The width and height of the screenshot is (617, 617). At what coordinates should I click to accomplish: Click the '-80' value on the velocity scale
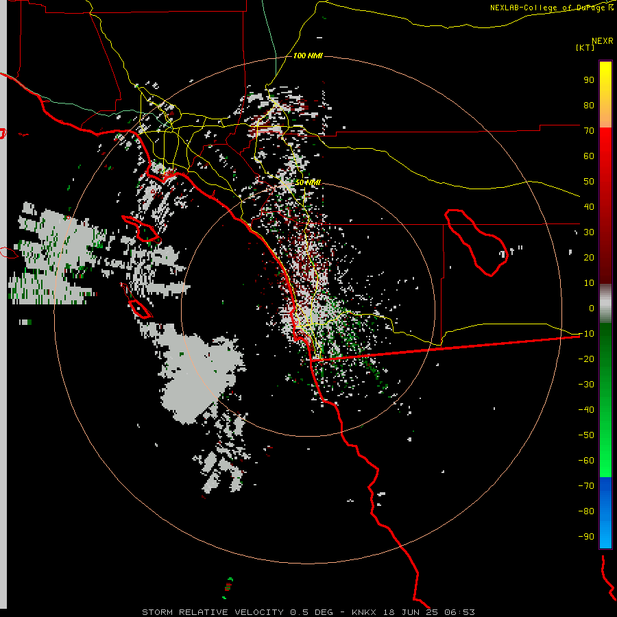tap(586, 511)
